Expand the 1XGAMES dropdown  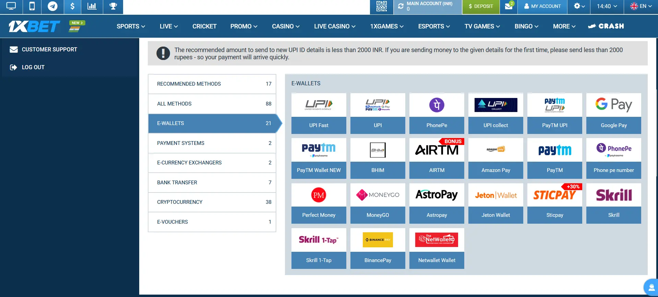point(387,26)
